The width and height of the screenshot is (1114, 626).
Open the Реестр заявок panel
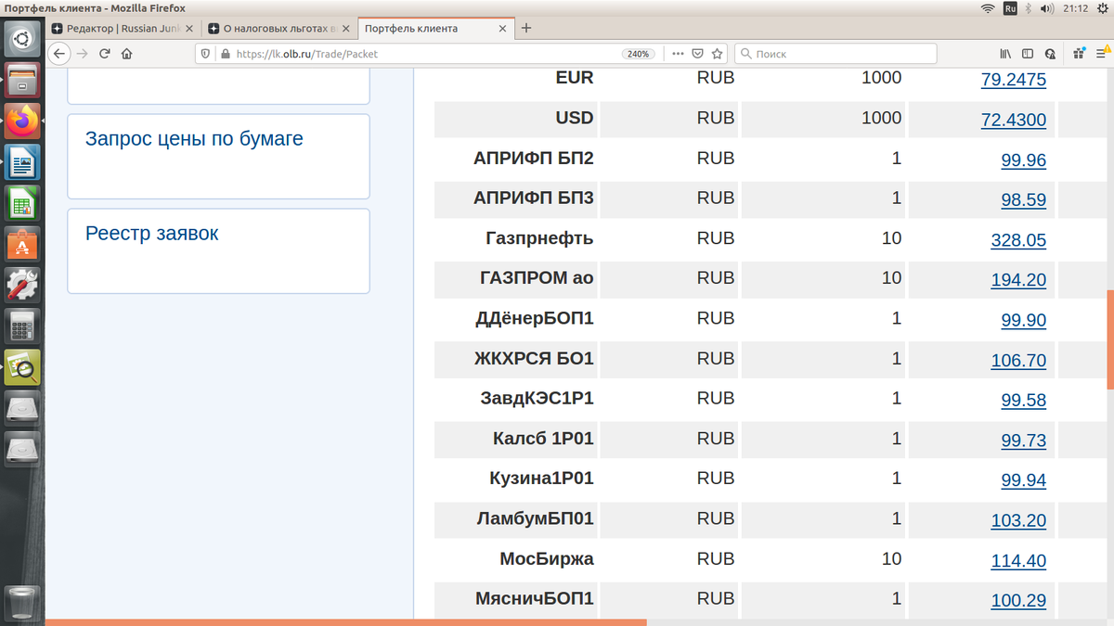click(218, 251)
